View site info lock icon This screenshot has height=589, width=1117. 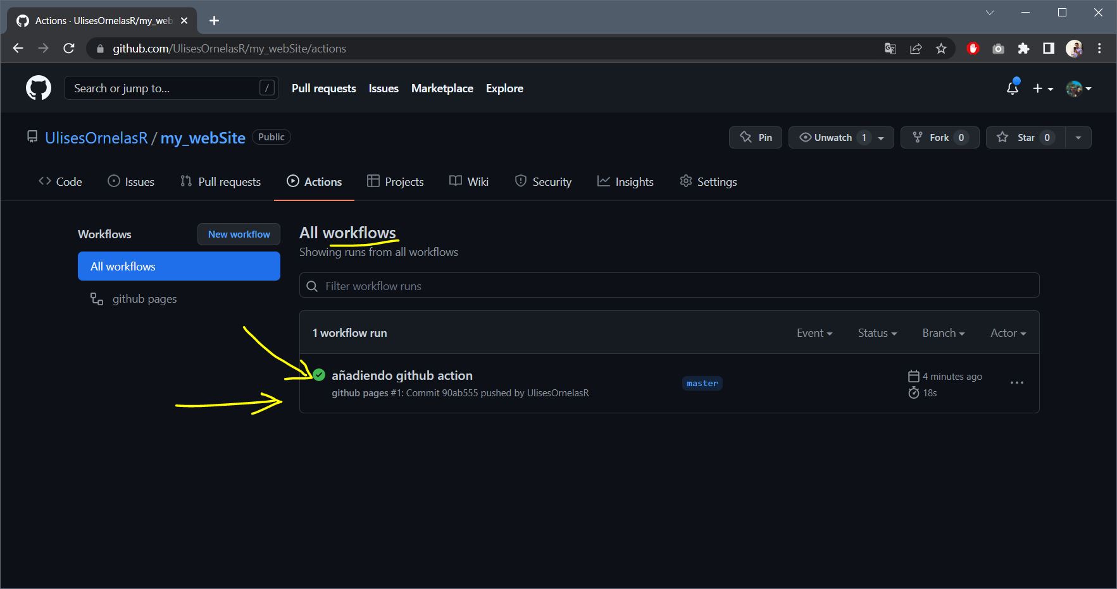click(x=100, y=49)
